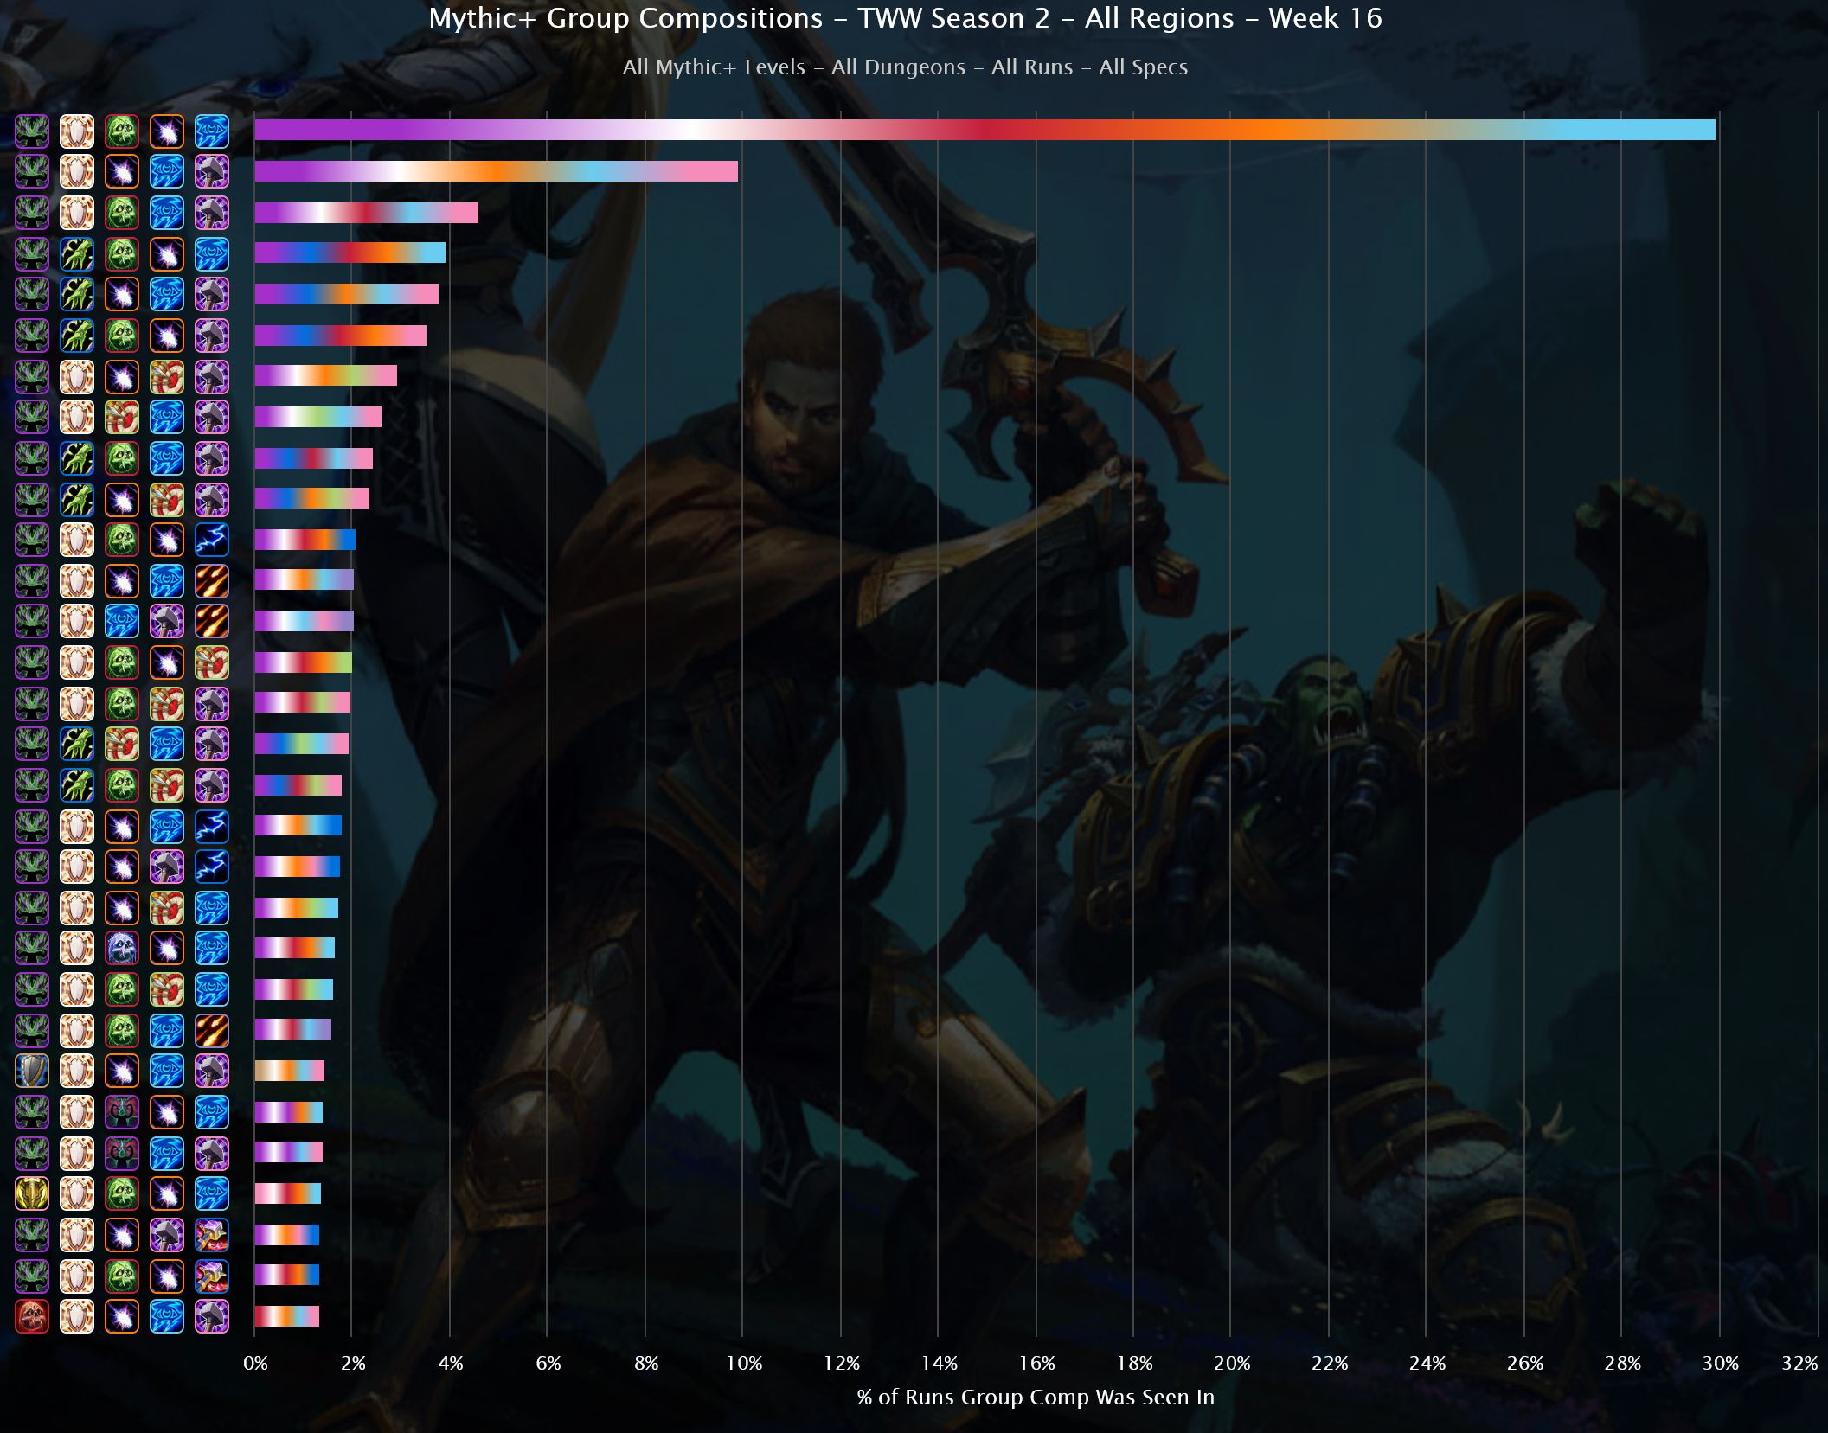This screenshot has width=1828, height=1433.
Task: Click the Protection Warrior row's bar
Action: pos(289,1071)
